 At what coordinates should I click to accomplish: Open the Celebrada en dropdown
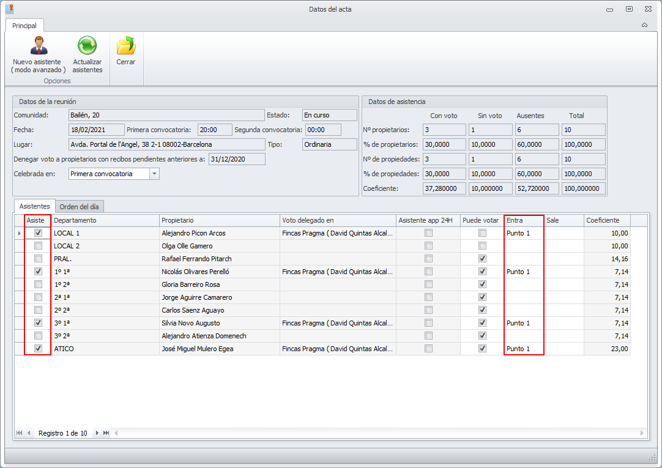pos(154,174)
